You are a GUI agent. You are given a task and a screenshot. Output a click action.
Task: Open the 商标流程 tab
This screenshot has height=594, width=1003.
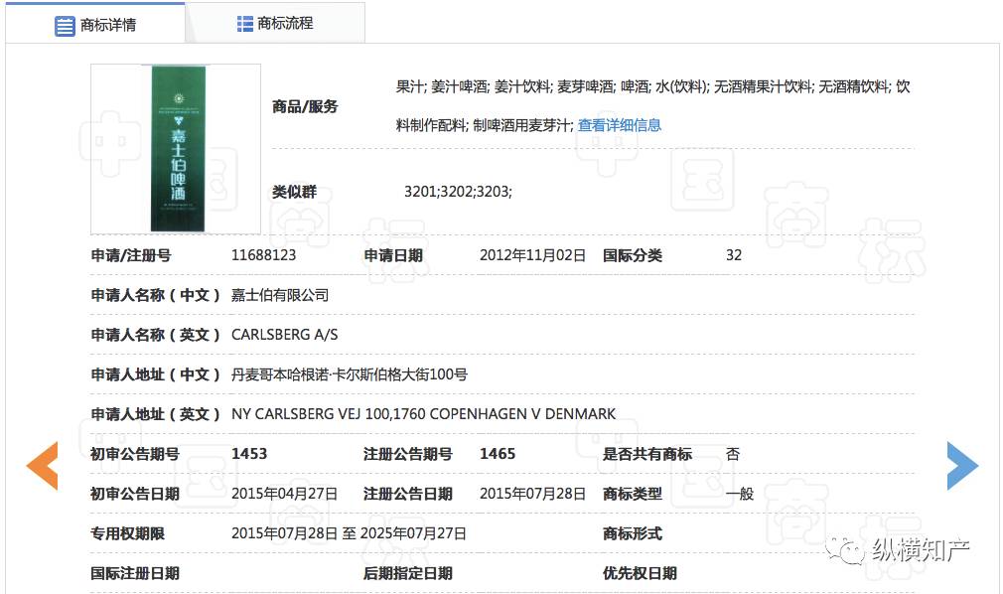click(x=275, y=24)
